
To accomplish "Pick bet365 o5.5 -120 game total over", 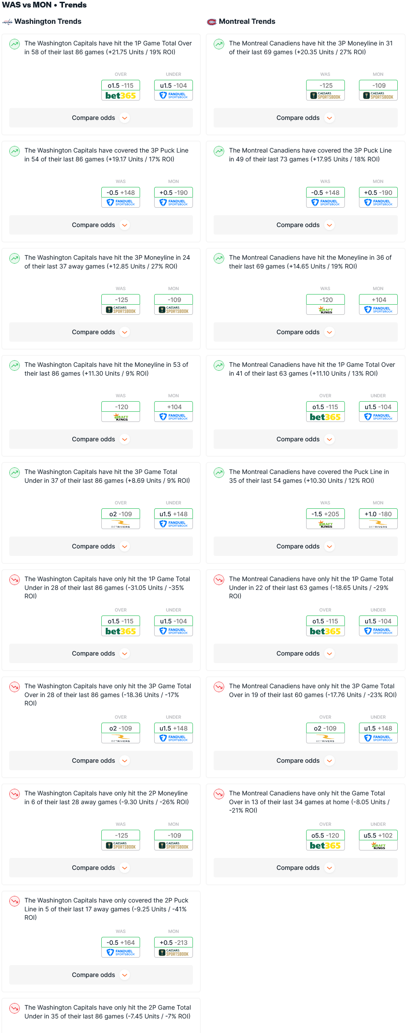I will (x=325, y=840).
